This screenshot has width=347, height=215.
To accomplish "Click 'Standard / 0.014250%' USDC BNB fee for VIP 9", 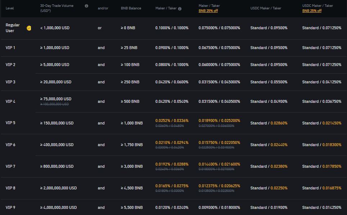I will click(322, 207).
